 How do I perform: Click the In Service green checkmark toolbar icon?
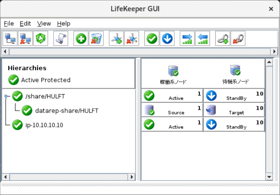coord(152,38)
